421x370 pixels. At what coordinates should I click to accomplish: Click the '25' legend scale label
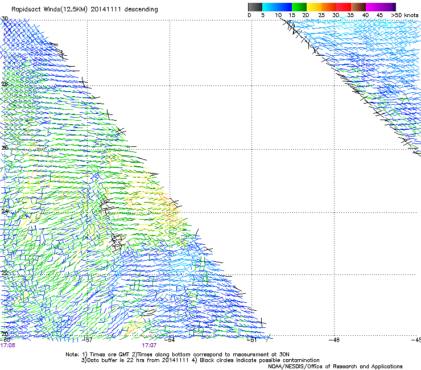321,15
